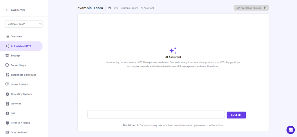The height and width of the screenshot is (137, 297).
Task: Click the Server Usage ring icon
Action: [7, 65]
